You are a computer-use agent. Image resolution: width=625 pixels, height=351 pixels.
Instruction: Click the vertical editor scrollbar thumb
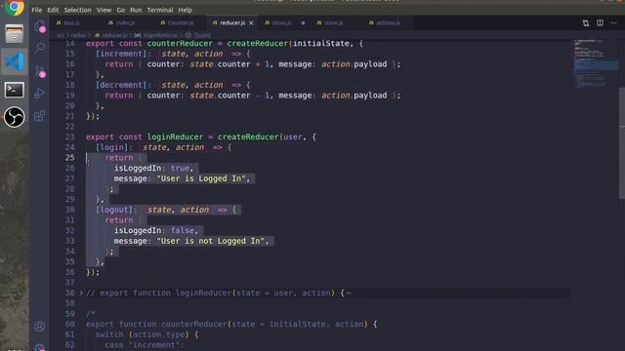[x=622, y=142]
